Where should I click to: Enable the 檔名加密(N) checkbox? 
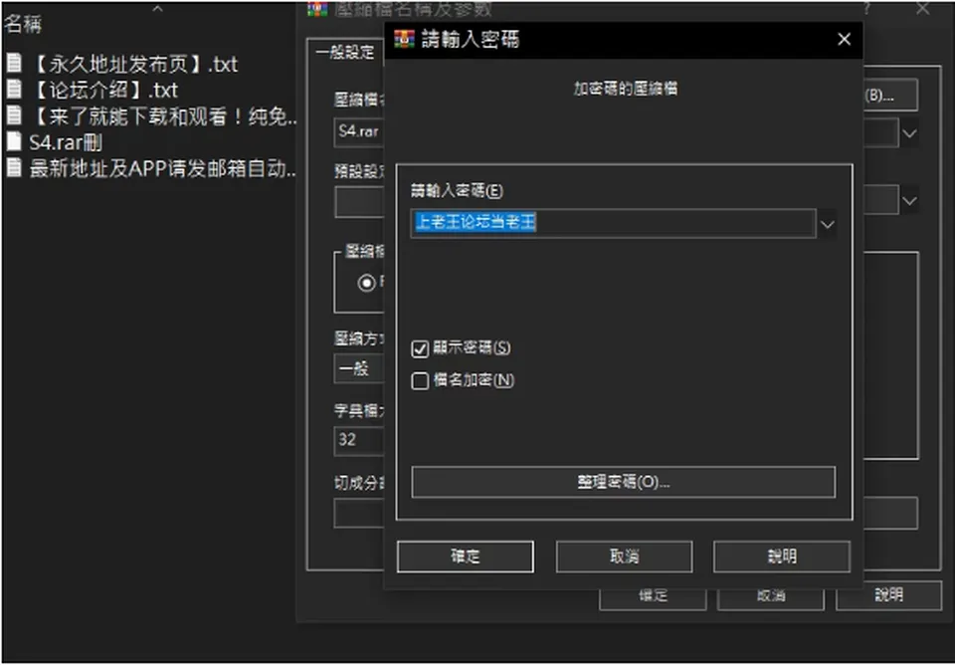(x=420, y=381)
